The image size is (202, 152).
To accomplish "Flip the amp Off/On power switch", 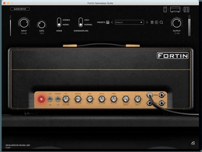I will 50,99.
